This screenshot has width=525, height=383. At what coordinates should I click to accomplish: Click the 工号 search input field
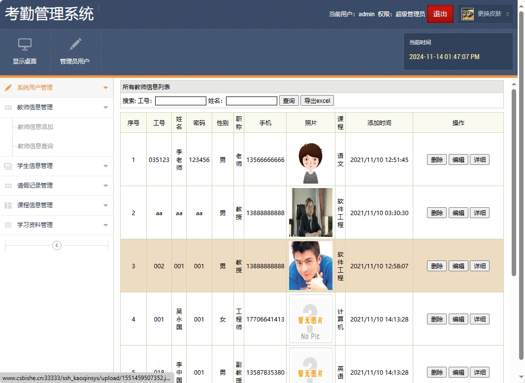point(180,101)
